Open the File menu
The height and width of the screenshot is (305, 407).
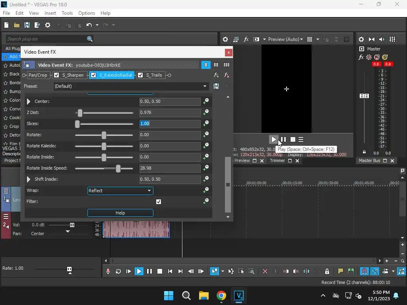click(x=6, y=13)
